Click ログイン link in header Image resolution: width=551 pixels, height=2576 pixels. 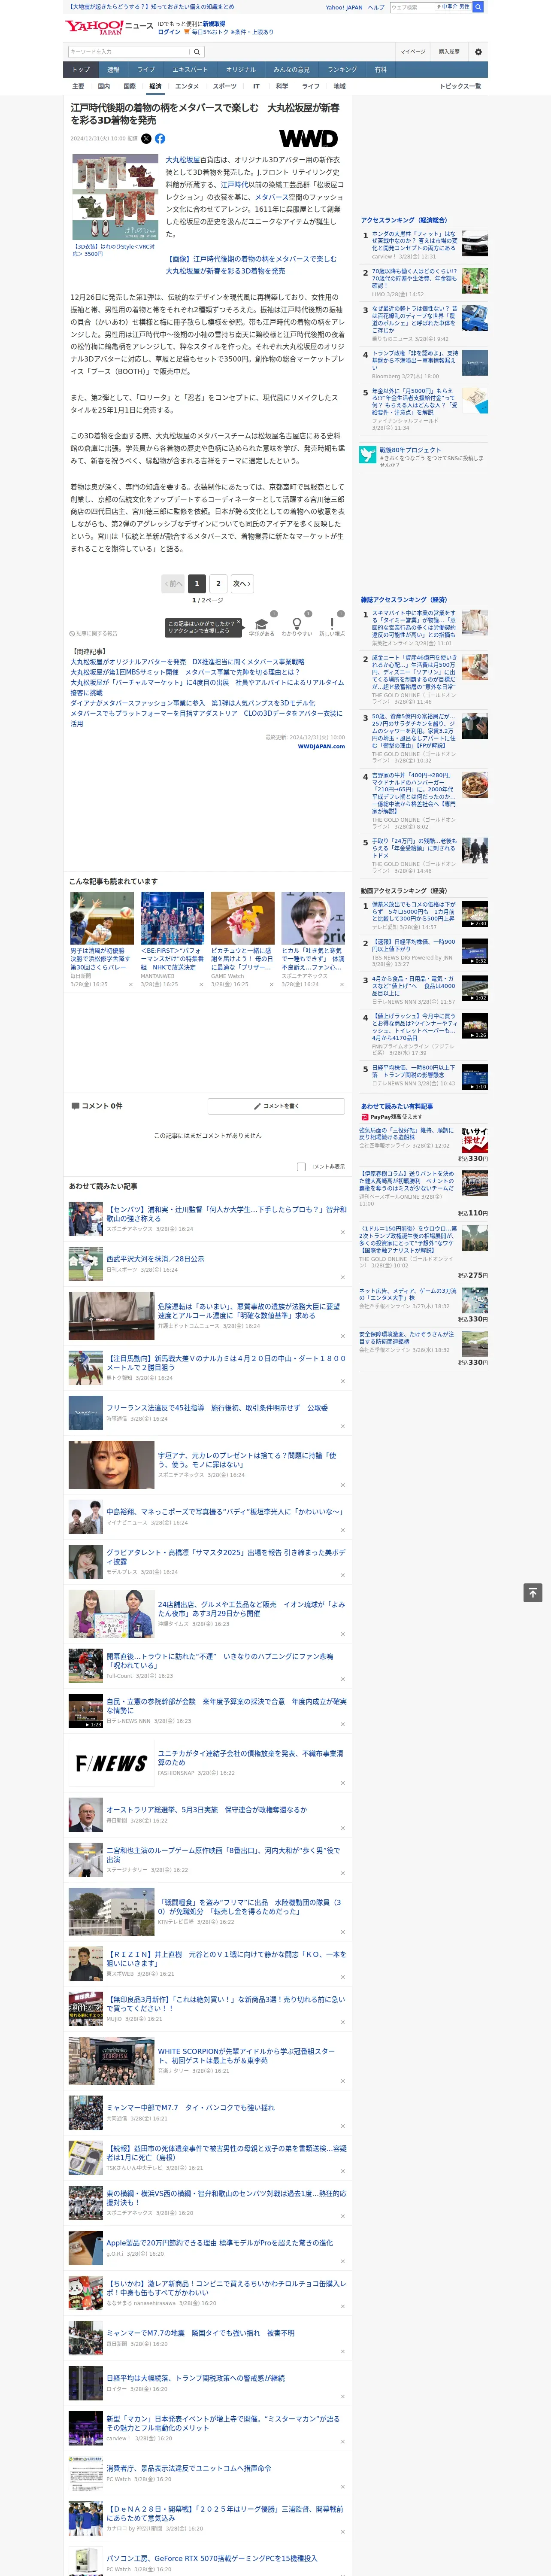[169, 32]
